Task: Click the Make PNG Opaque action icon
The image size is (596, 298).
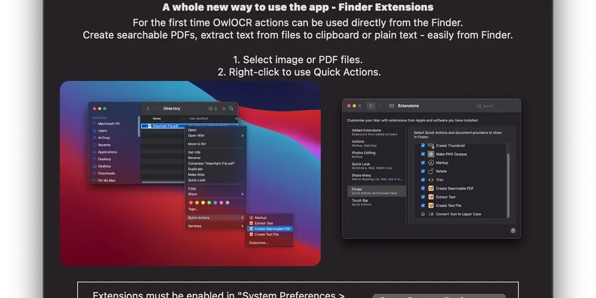Action: 431,154
